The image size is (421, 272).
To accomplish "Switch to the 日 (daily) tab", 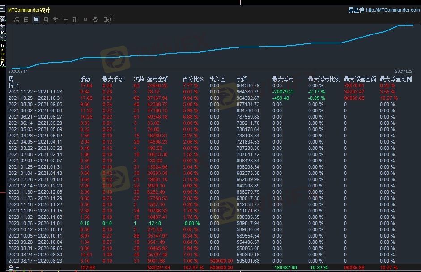I will point(26,20).
